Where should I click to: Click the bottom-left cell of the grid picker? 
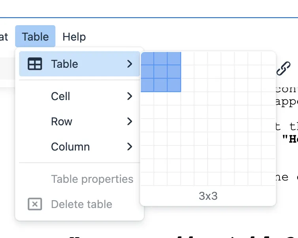click(147, 179)
